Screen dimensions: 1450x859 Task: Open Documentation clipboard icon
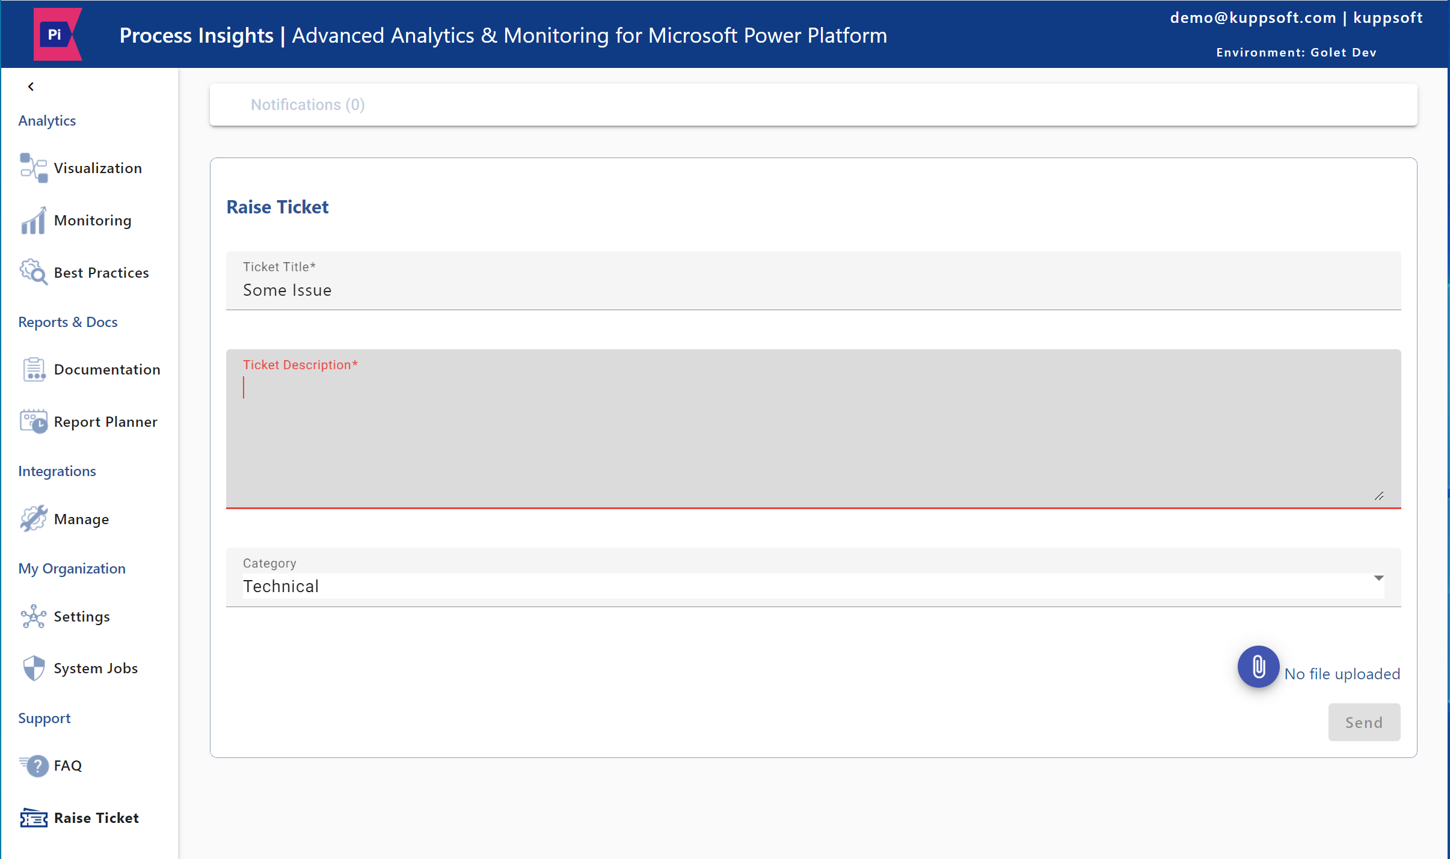(x=34, y=369)
